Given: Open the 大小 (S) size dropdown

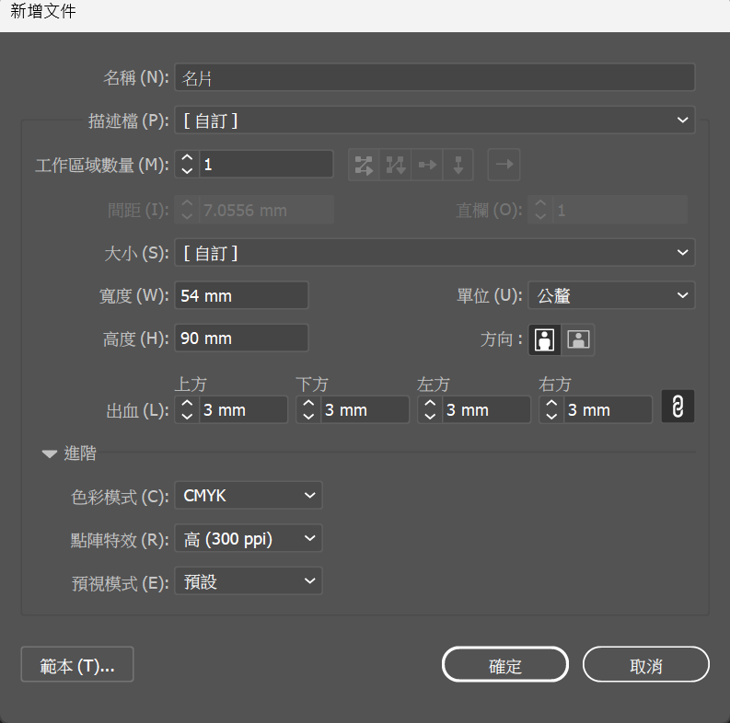Looking at the screenshot, I should tap(435, 252).
